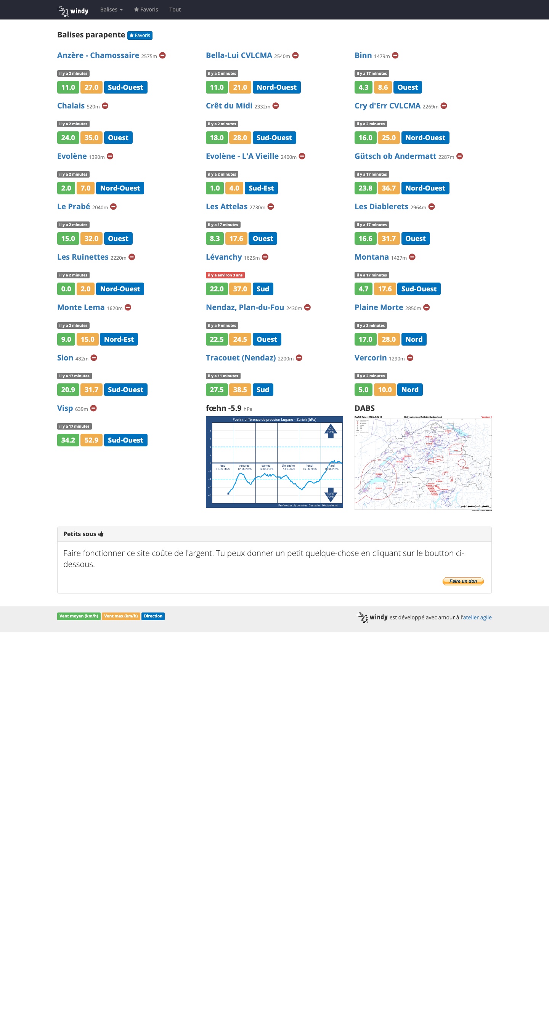This screenshot has width=549, height=1031.
Task: Remove Visp from favorites
Action: coord(93,409)
